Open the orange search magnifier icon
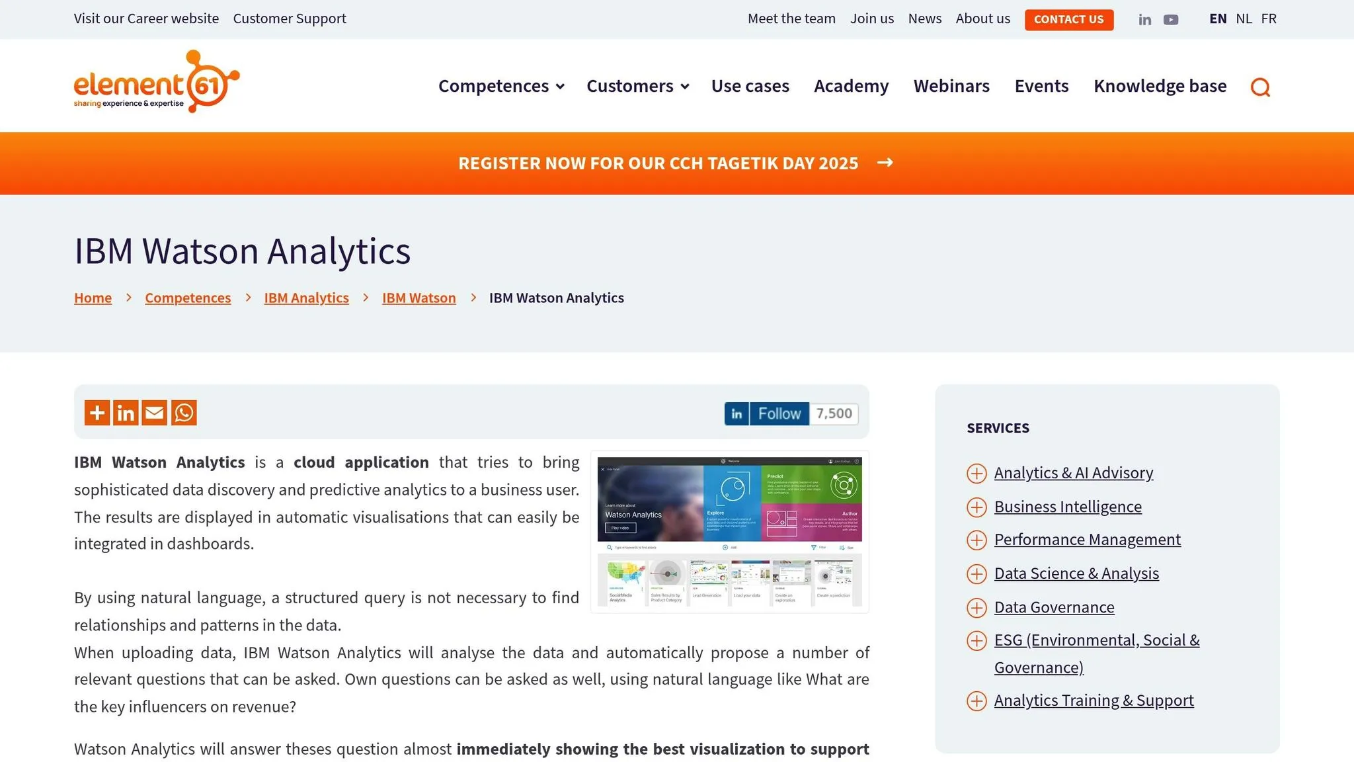The height and width of the screenshot is (762, 1354). [x=1260, y=87]
